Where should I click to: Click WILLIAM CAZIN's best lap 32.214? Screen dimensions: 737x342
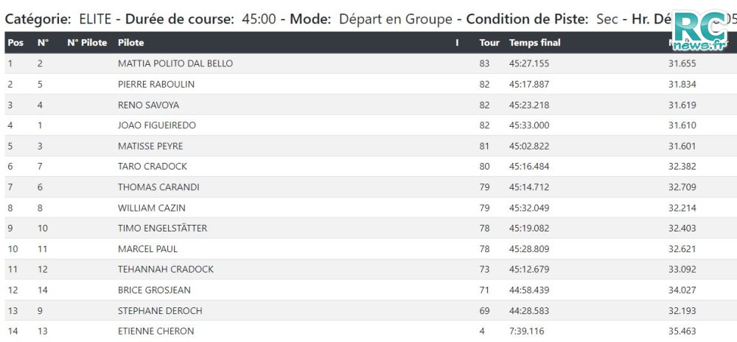click(682, 208)
